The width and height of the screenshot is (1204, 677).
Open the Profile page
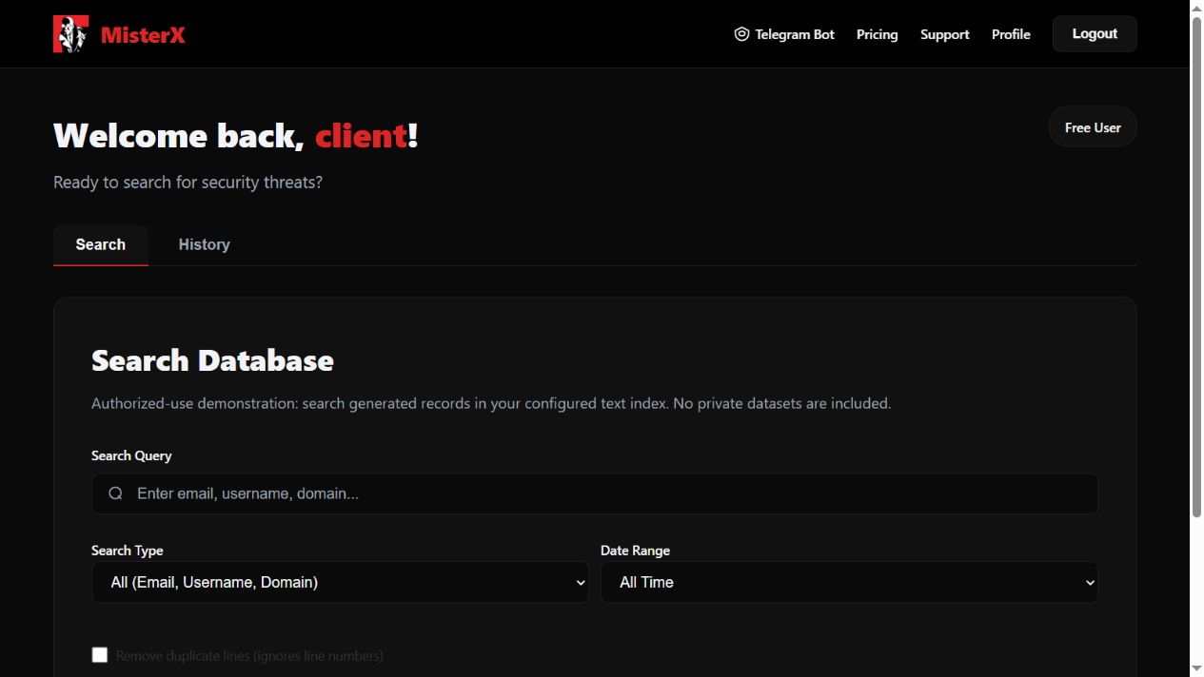click(1011, 34)
